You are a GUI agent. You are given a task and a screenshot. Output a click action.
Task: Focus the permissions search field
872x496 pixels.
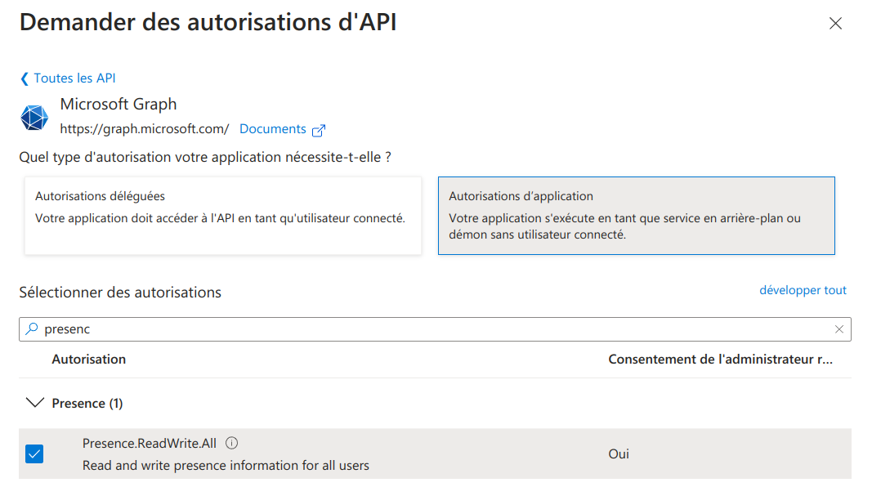click(435, 329)
